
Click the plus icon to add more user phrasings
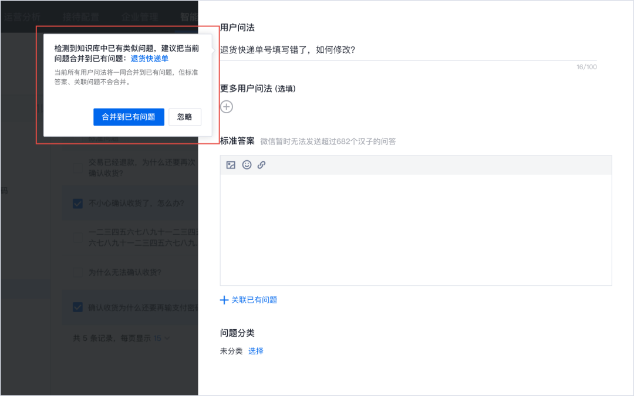tap(226, 106)
